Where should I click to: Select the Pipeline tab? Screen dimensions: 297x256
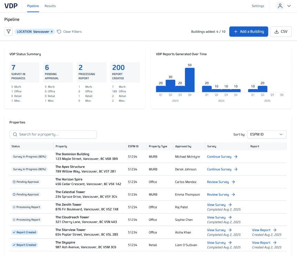(33, 6)
